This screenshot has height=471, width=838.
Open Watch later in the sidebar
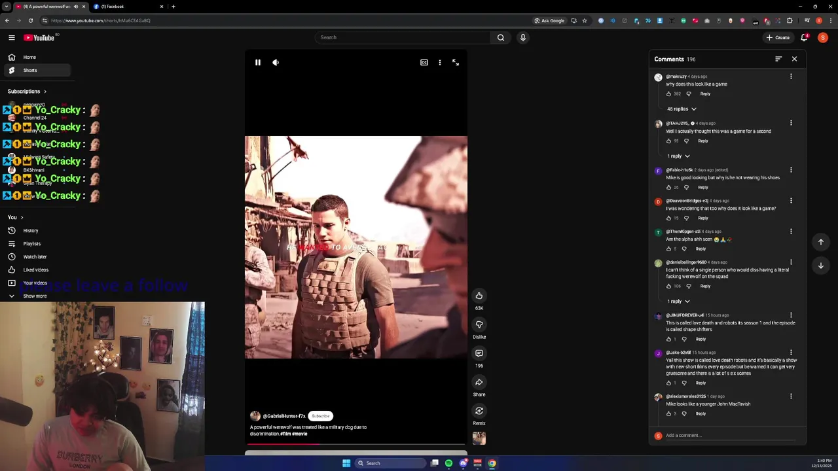pos(37,257)
